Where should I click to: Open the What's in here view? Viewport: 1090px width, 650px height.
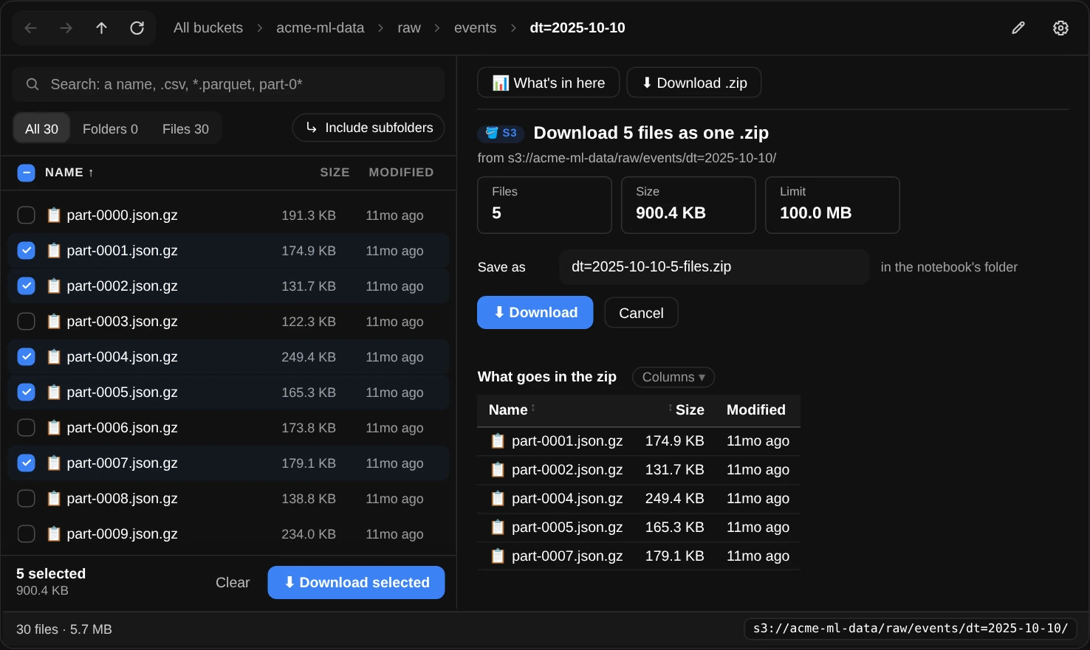pos(549,83)
